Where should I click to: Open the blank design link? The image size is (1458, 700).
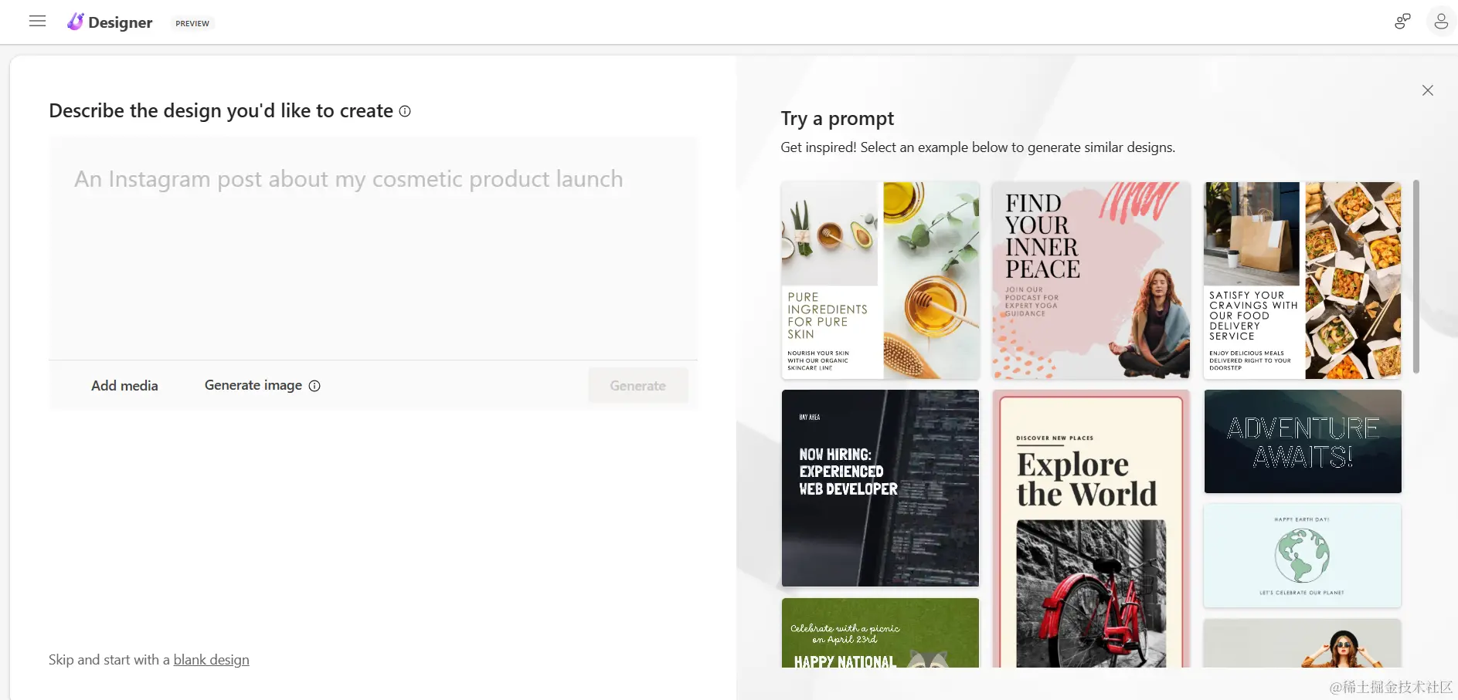point(211,660)
